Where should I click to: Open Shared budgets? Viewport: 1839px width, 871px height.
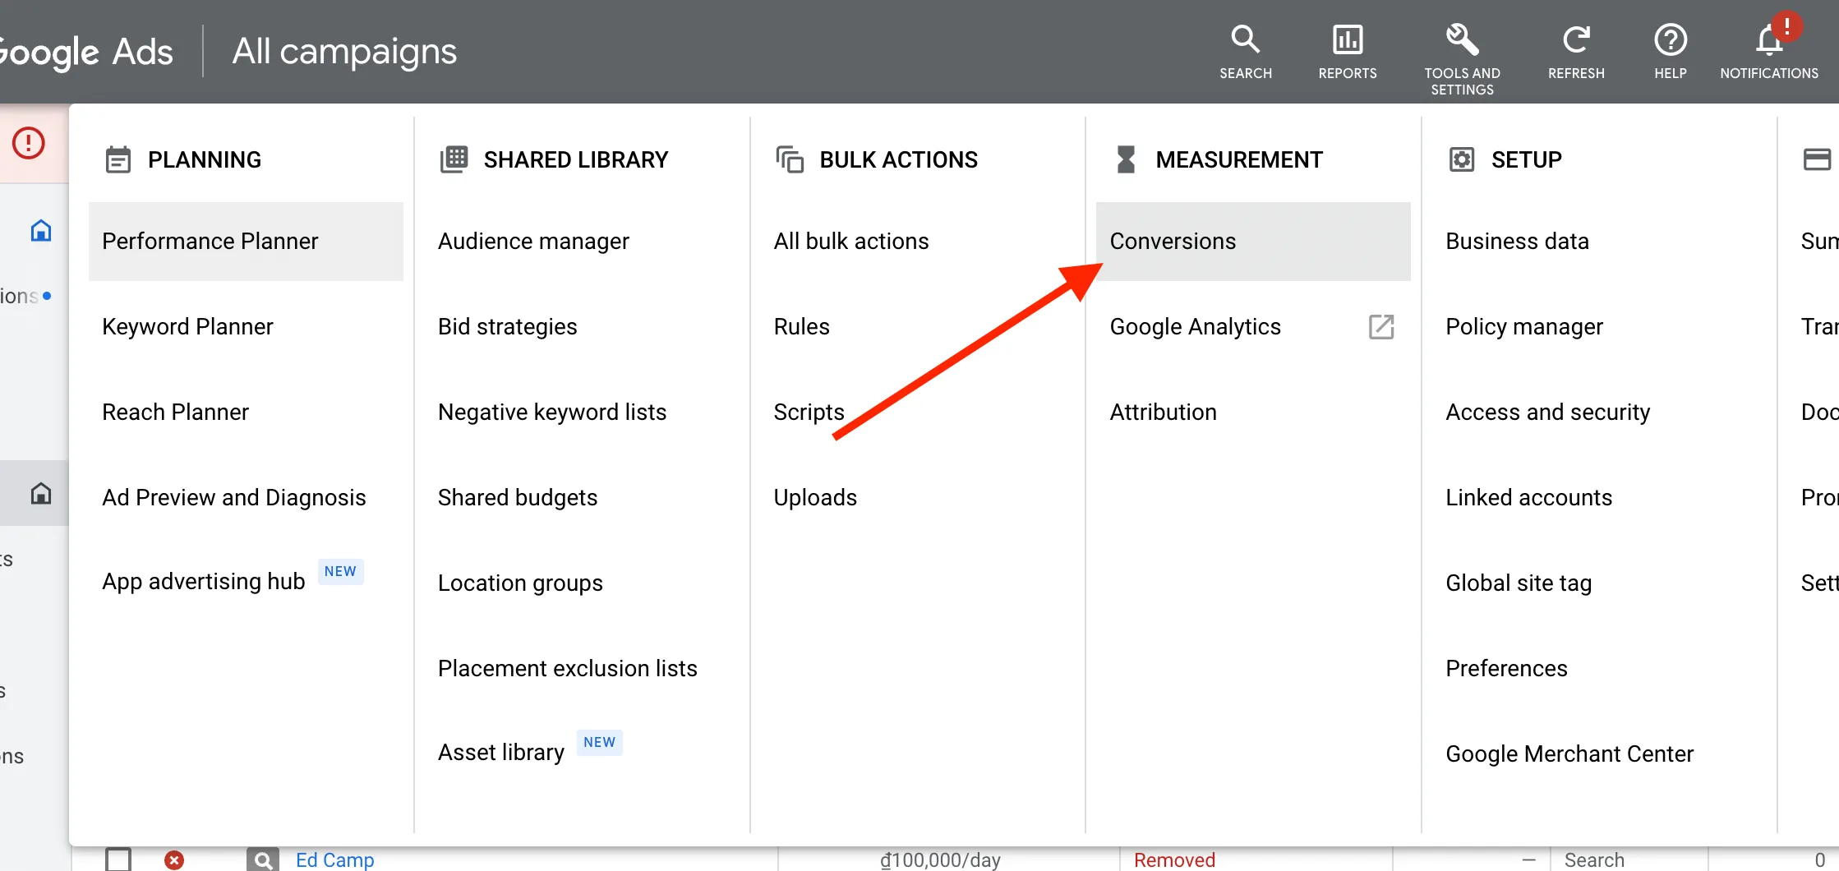[x=518, y=498]
